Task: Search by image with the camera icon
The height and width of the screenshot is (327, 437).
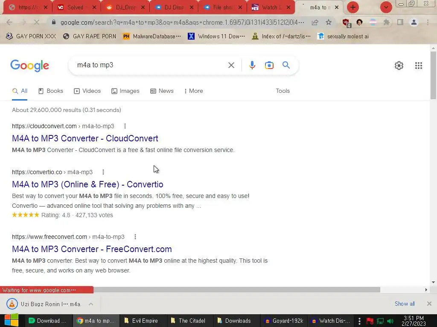Action: 269,65
